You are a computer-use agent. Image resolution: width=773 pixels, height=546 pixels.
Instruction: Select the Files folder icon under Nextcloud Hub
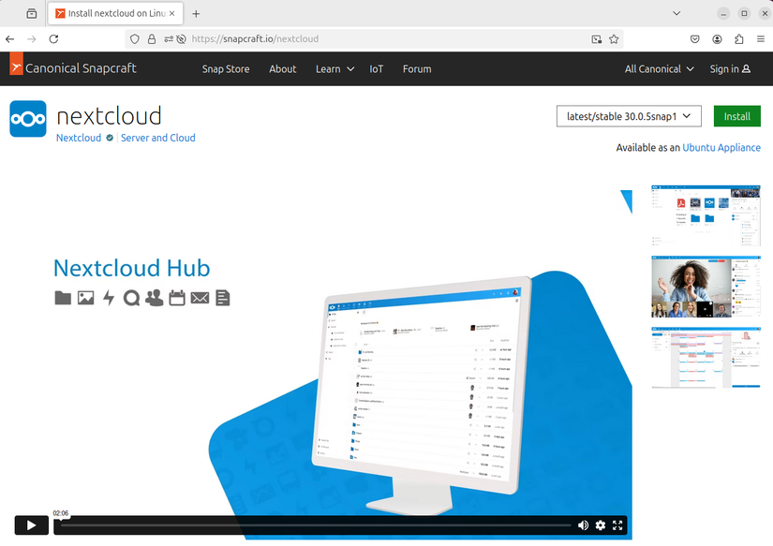(x=62, y=298)
